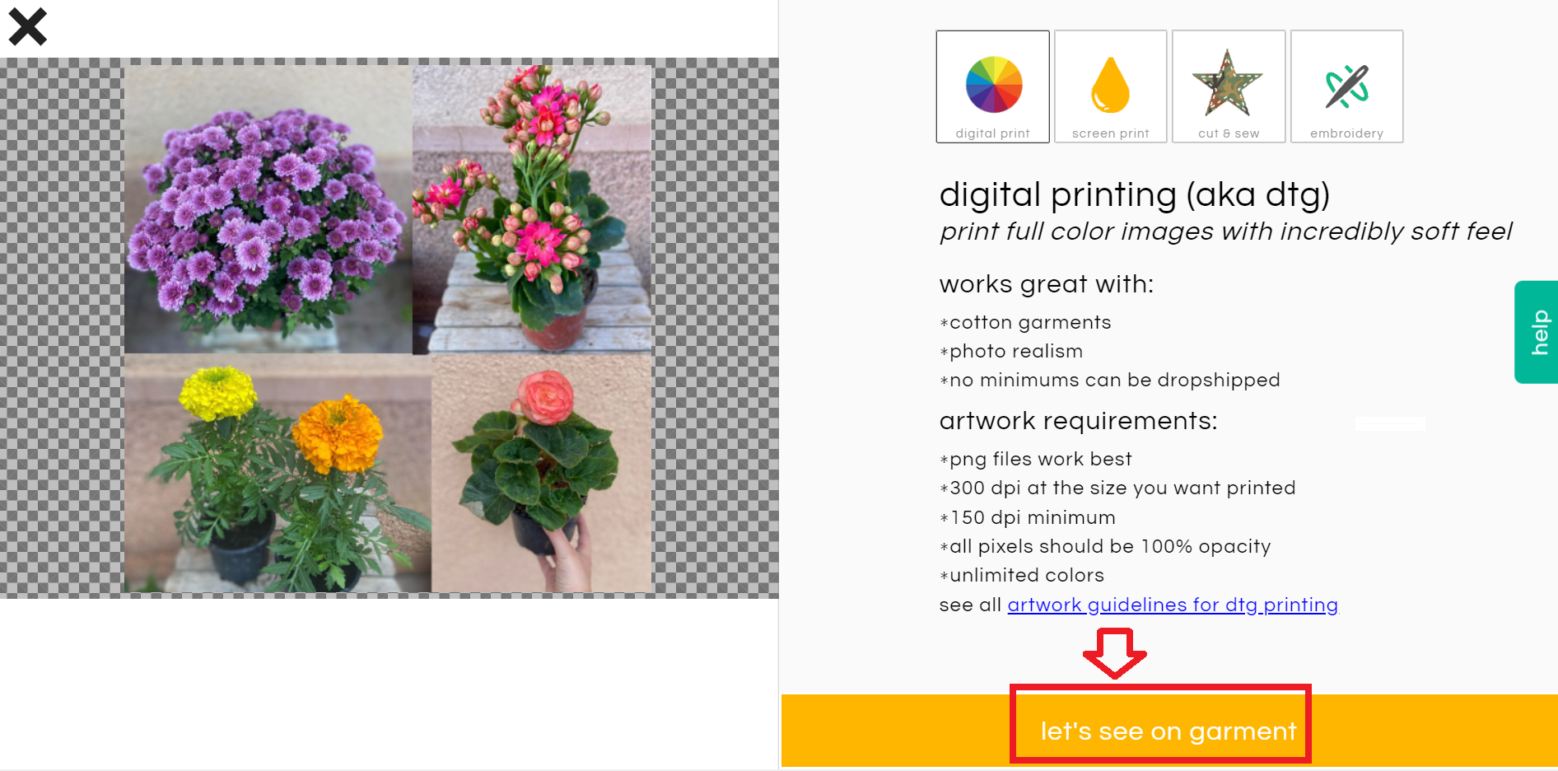Click the 'all pixels should be 100% opacity' line
1558x771 pixels.
click(x=1106, y=546)
